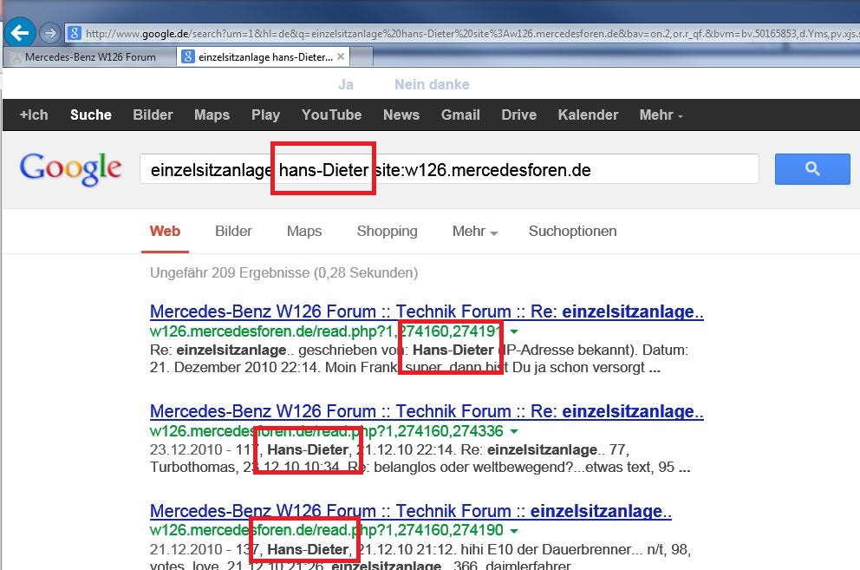Open Maps in the black Google bar
Screen dimensions: 860x570
click(x=212, y=115)
